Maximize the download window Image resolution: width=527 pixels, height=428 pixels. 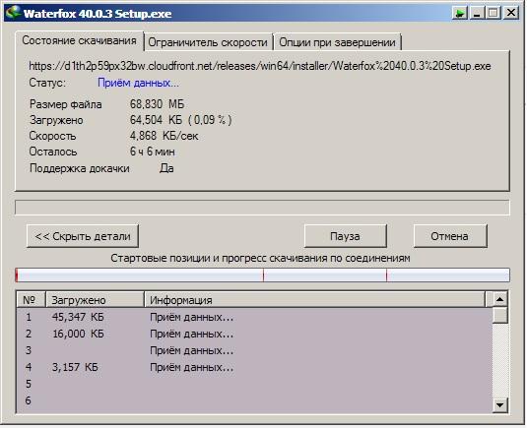(494, 13)
